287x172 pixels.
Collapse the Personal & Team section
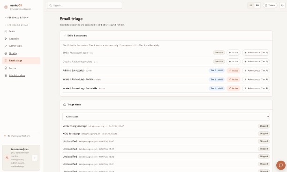[x=16, y=18]
